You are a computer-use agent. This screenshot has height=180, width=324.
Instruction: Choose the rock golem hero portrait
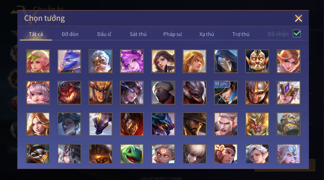[x=288, y=124]
